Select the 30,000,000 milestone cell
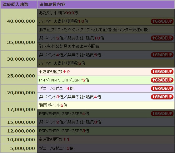The image size is (175, 153). click(x=19, y=59)
